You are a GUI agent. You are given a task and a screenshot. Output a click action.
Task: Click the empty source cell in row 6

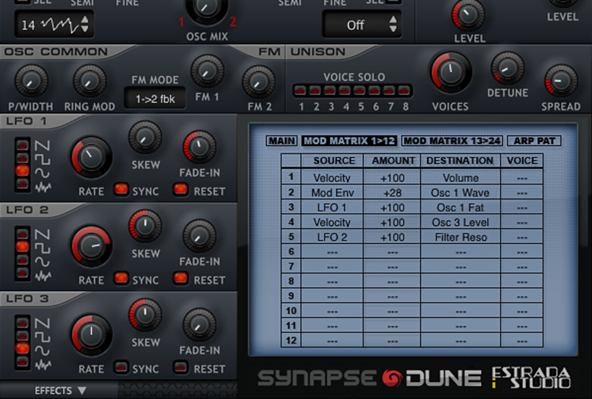point(332,252)
